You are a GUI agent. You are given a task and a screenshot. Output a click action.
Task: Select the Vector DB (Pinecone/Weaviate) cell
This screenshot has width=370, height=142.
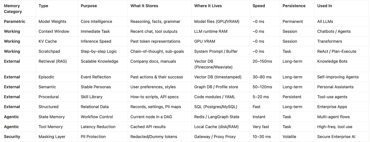213,64
